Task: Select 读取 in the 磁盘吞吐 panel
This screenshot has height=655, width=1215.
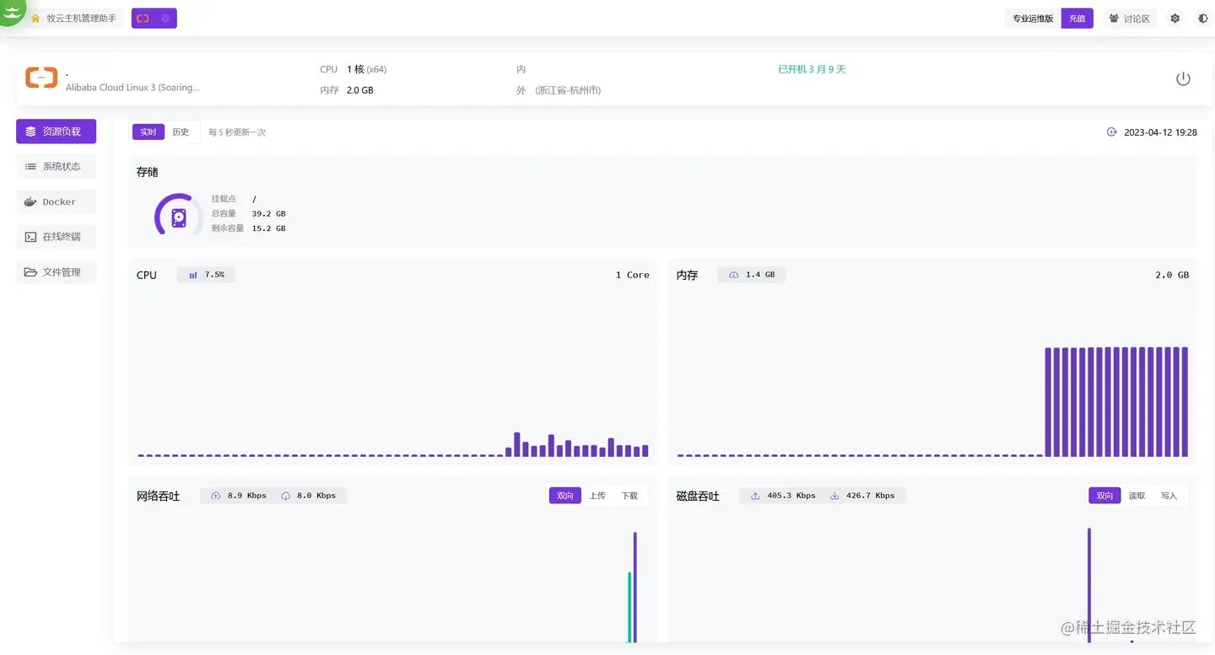Action: (1137, 496)
